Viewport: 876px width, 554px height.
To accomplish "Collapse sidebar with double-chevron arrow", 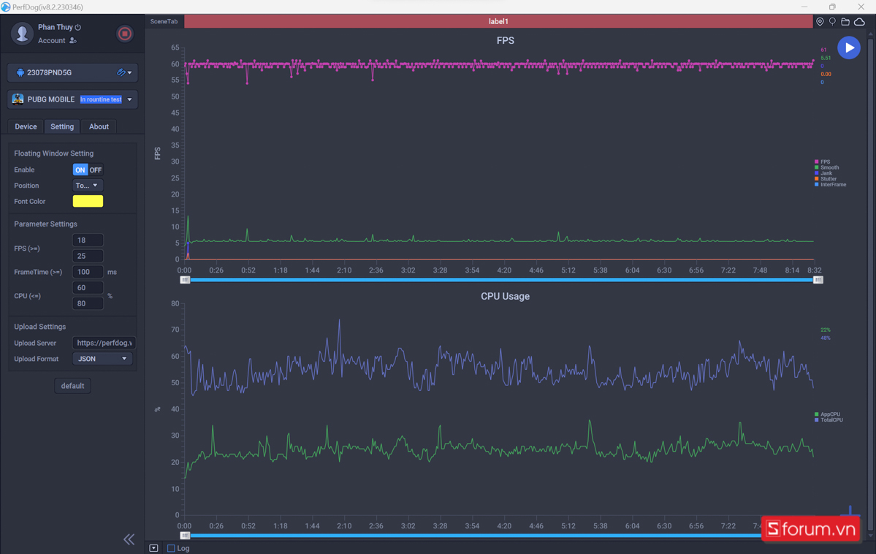I will tap(129, 539).
